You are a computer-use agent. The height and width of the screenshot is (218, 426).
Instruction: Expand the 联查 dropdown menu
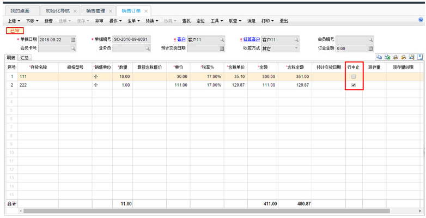(x=235, y=21)
